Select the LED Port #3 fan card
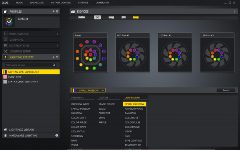 click(217, 52)
